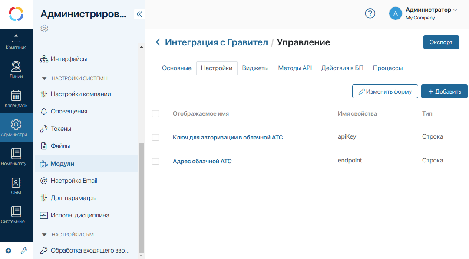Switch to the Виджеты tab
Screen dimensions: 469x259
coord(255,68)
